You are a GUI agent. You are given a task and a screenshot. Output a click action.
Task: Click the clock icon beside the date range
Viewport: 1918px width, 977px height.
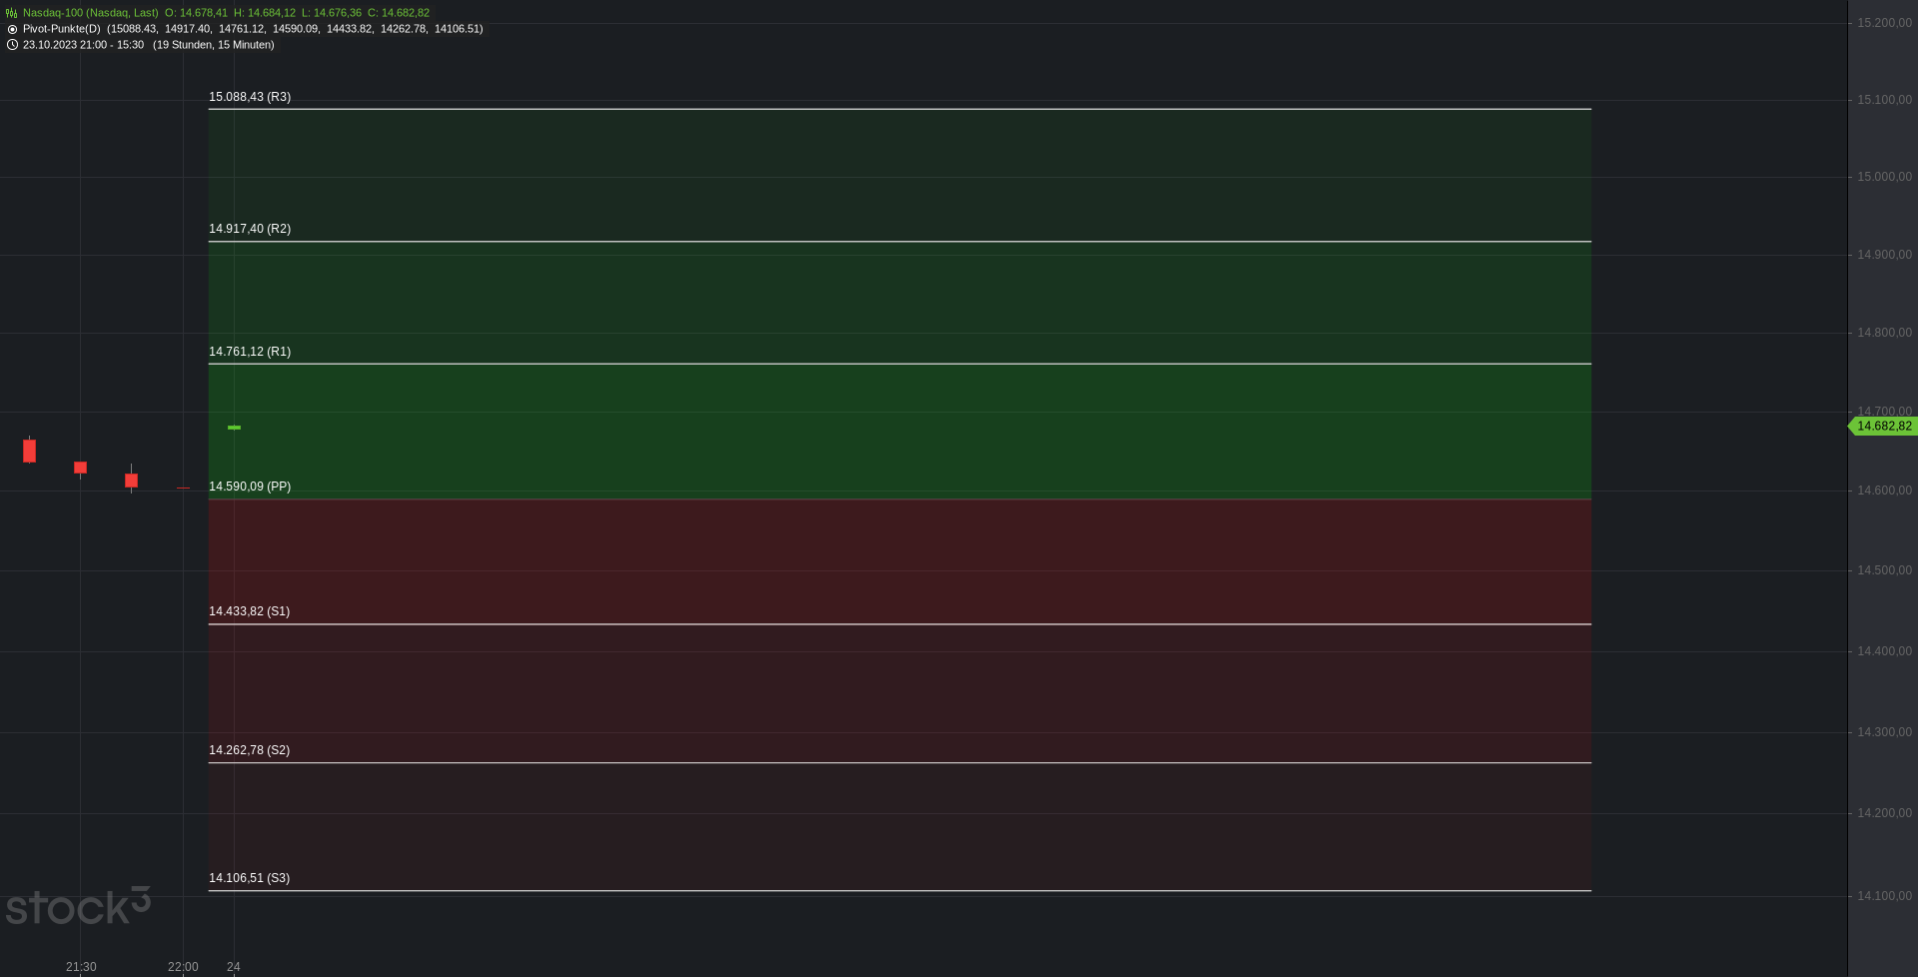(12, 45)
